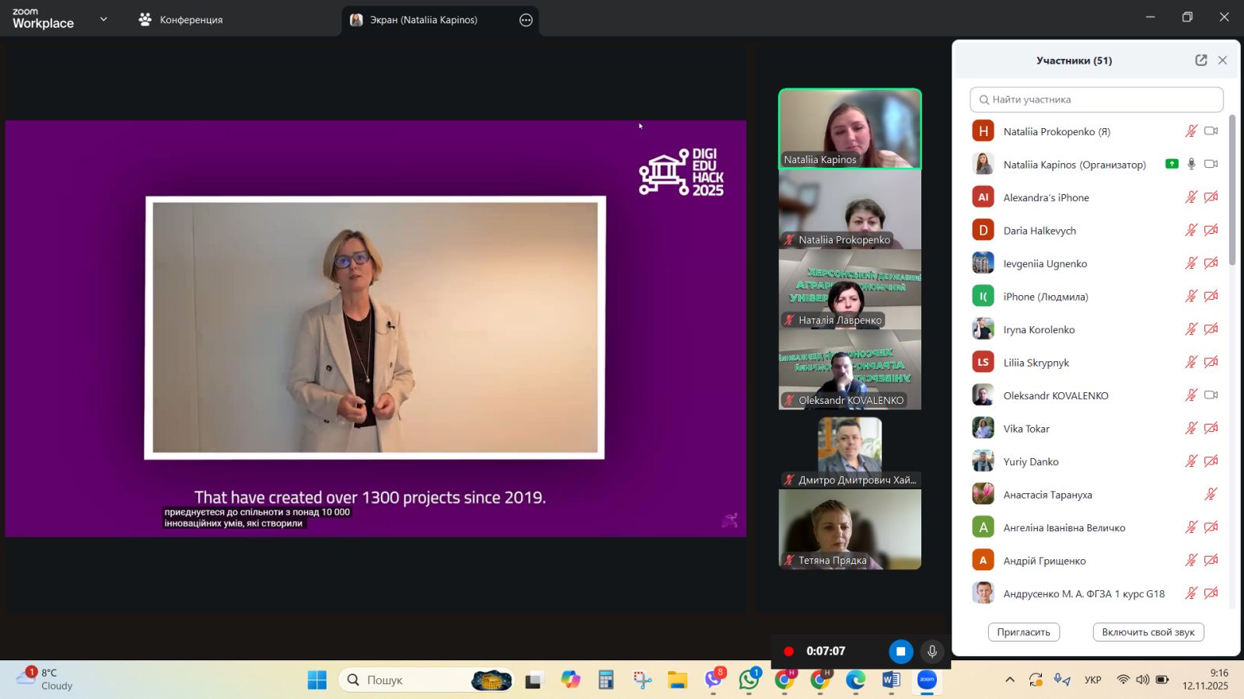Viewport: 1244px width, 699px height.
Task: Click the microphone icon beside recording timer
Action: click(x=931, y=652)
